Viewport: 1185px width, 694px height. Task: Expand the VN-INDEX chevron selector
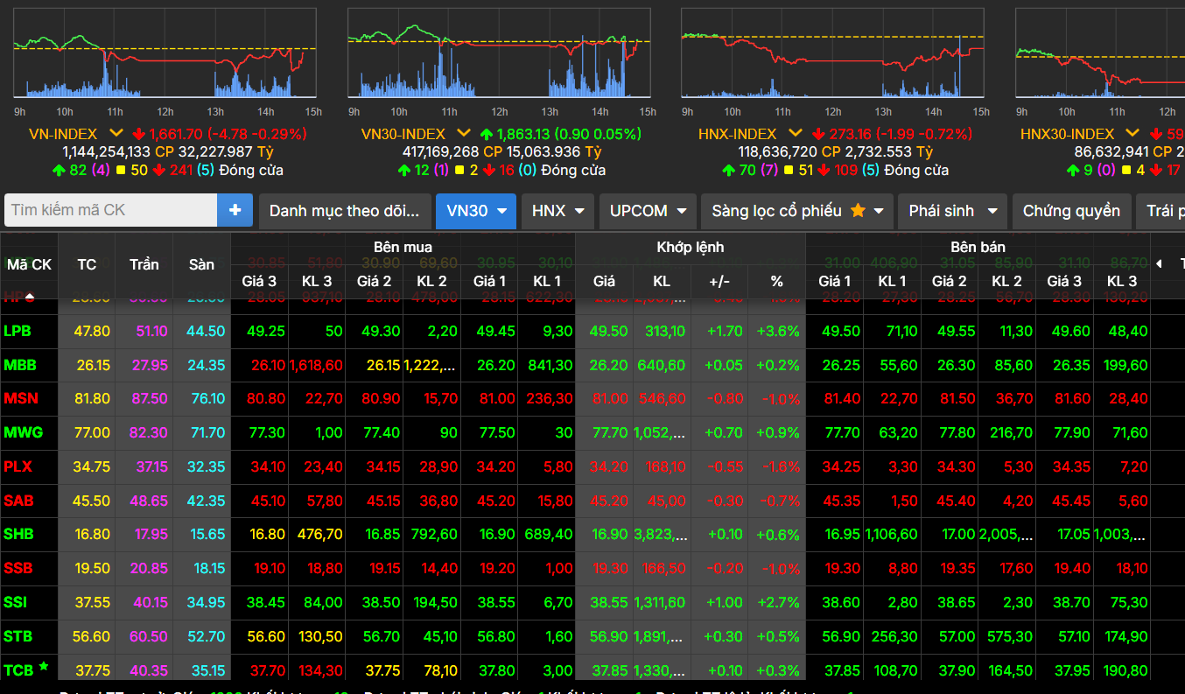[x=116, y=134]
